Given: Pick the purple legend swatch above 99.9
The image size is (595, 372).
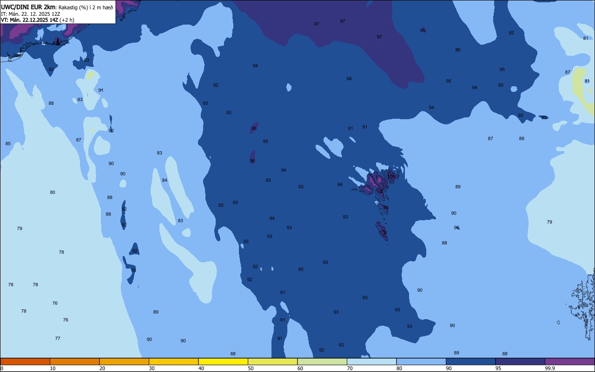Looking at the screenshot, I should tap(569, 361).
